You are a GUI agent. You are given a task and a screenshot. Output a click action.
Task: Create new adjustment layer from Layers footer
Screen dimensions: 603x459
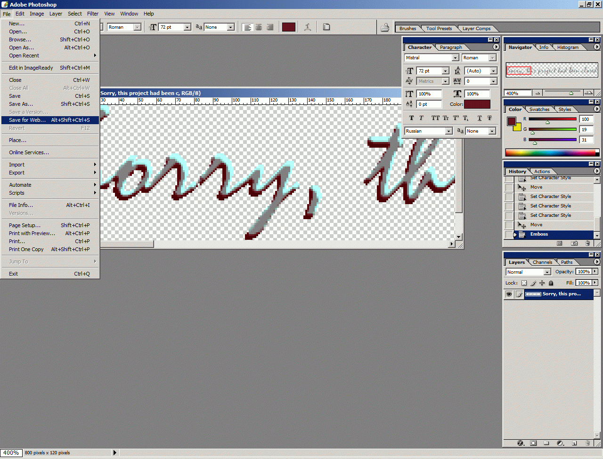tap(560, 443)
